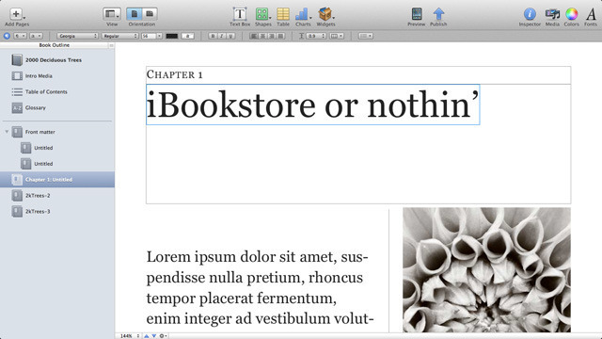Image resolution: width=602 pixels, height=339 pixels.
Task: Open the paragraph style dropdown
Action: (x=20, y=36)
